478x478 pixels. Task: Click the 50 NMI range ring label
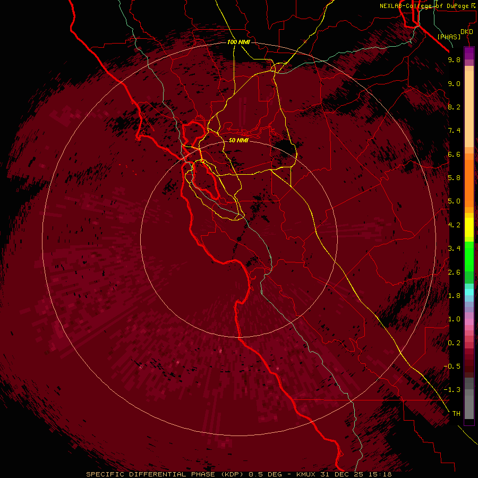click(x=238, y=140)
